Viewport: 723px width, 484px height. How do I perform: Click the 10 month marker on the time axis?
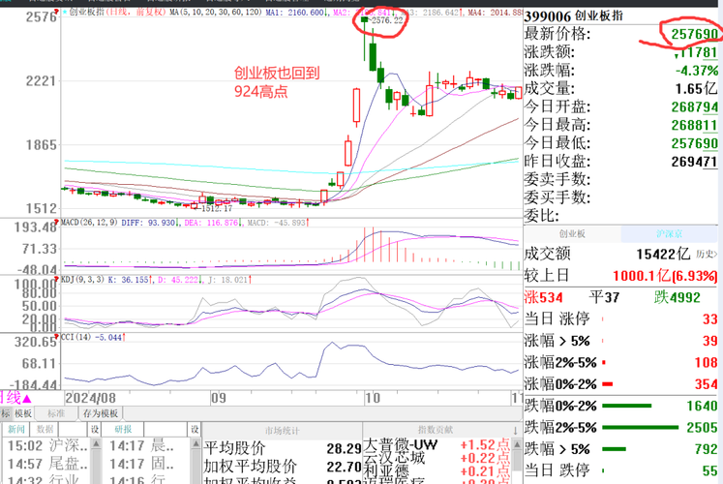pyautogui.click(x=373, y=398)
